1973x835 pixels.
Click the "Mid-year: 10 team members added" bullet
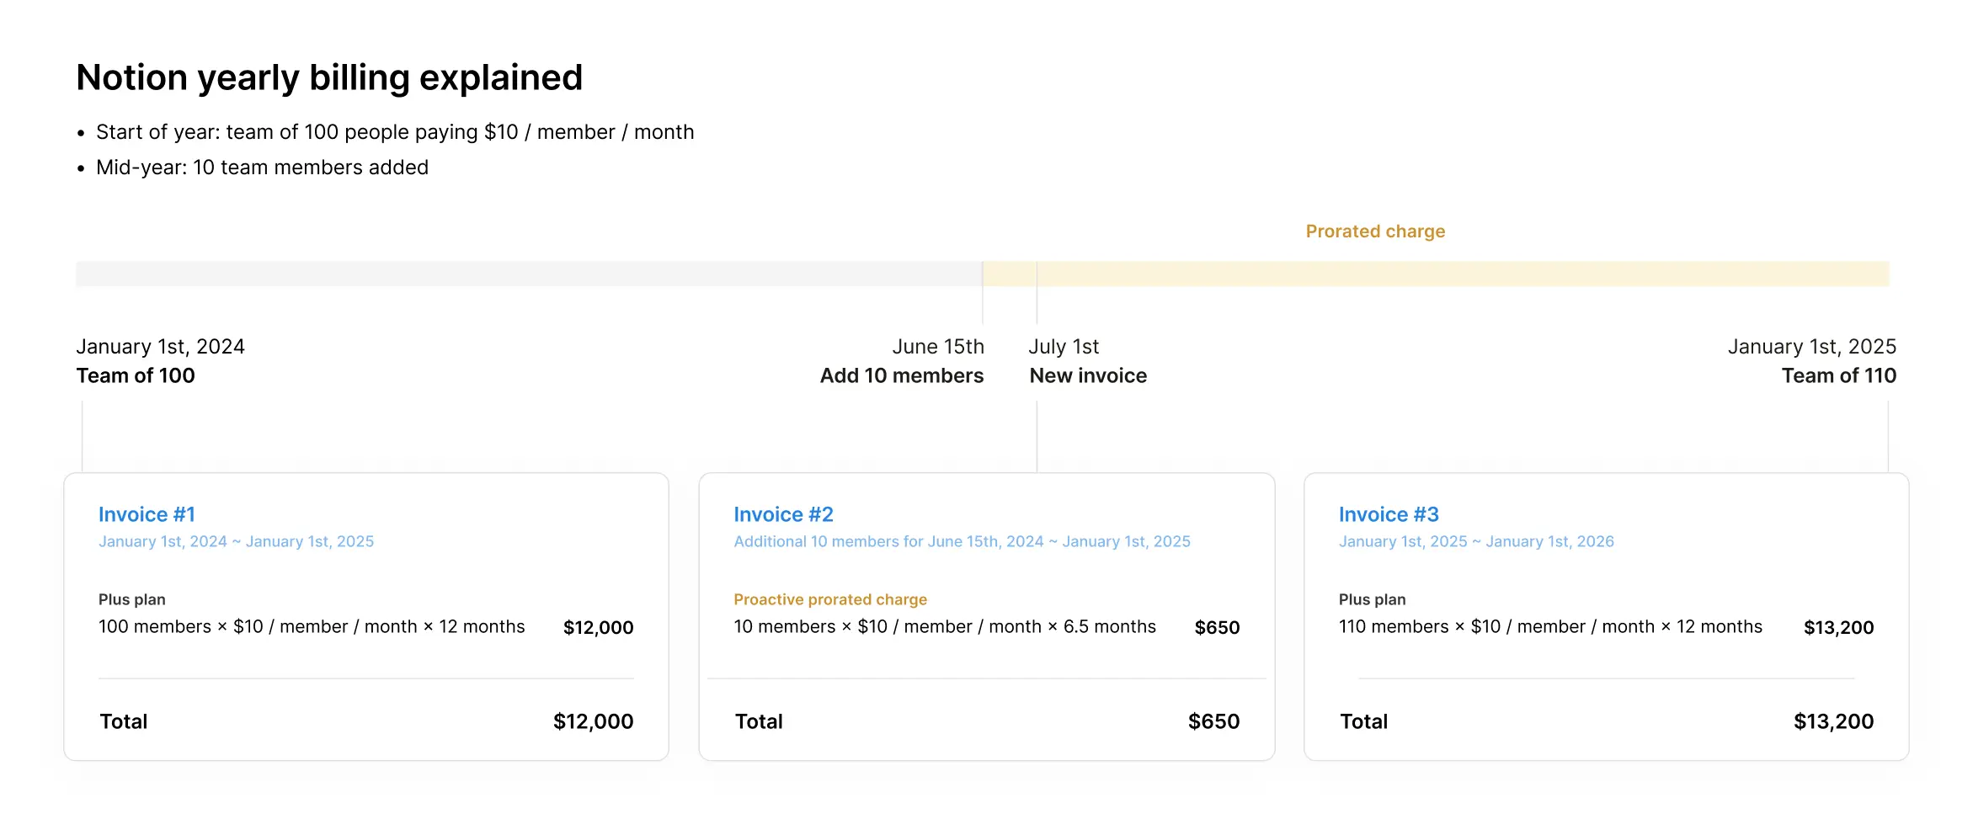[x=262, y=168]
